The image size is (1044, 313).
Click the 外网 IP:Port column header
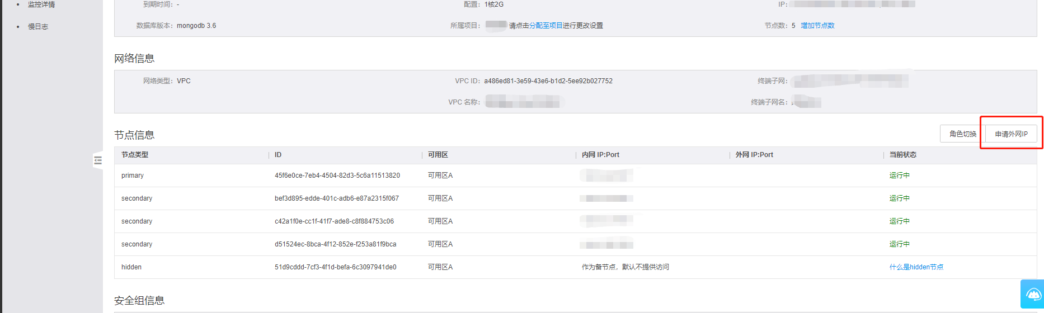[x=754, y=155]
